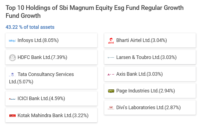The height and width of the screenshot is (127, 202).
Task: Click the Larsen & Toubro logo
Action: coord(111,58)
